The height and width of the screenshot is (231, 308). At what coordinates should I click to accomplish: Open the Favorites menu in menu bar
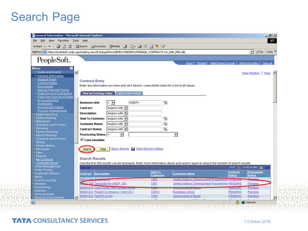pyautogui.click(x=63, y=41)
